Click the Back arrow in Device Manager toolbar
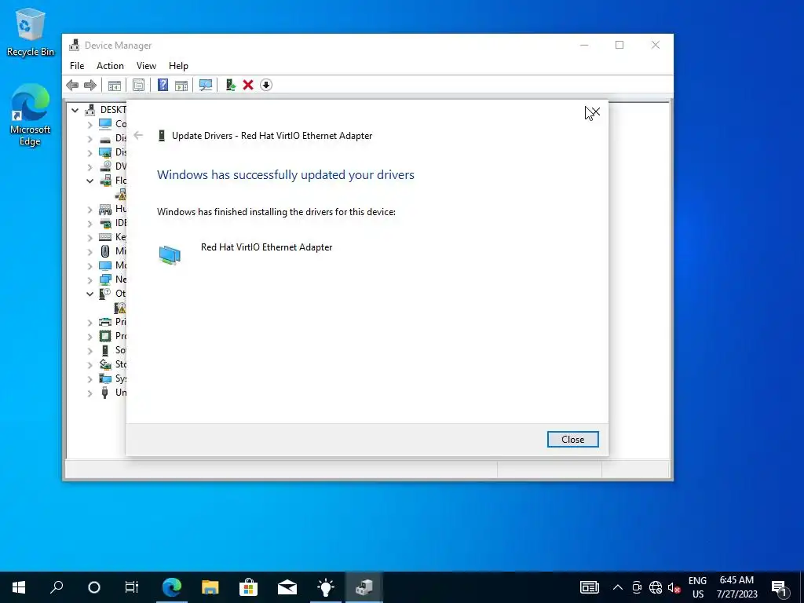Screen dimensions: 804x603 click(x=72, y=85)
